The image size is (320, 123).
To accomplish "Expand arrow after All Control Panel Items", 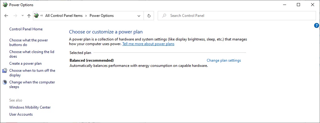I will pyautogui.click(x=86, y=16).
